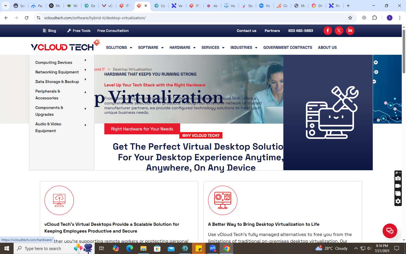Image resolution: width=406 pixels, height=254 pixels.
Task: Expand Computing Devices submenu arrow
Action: coord(85,60)
